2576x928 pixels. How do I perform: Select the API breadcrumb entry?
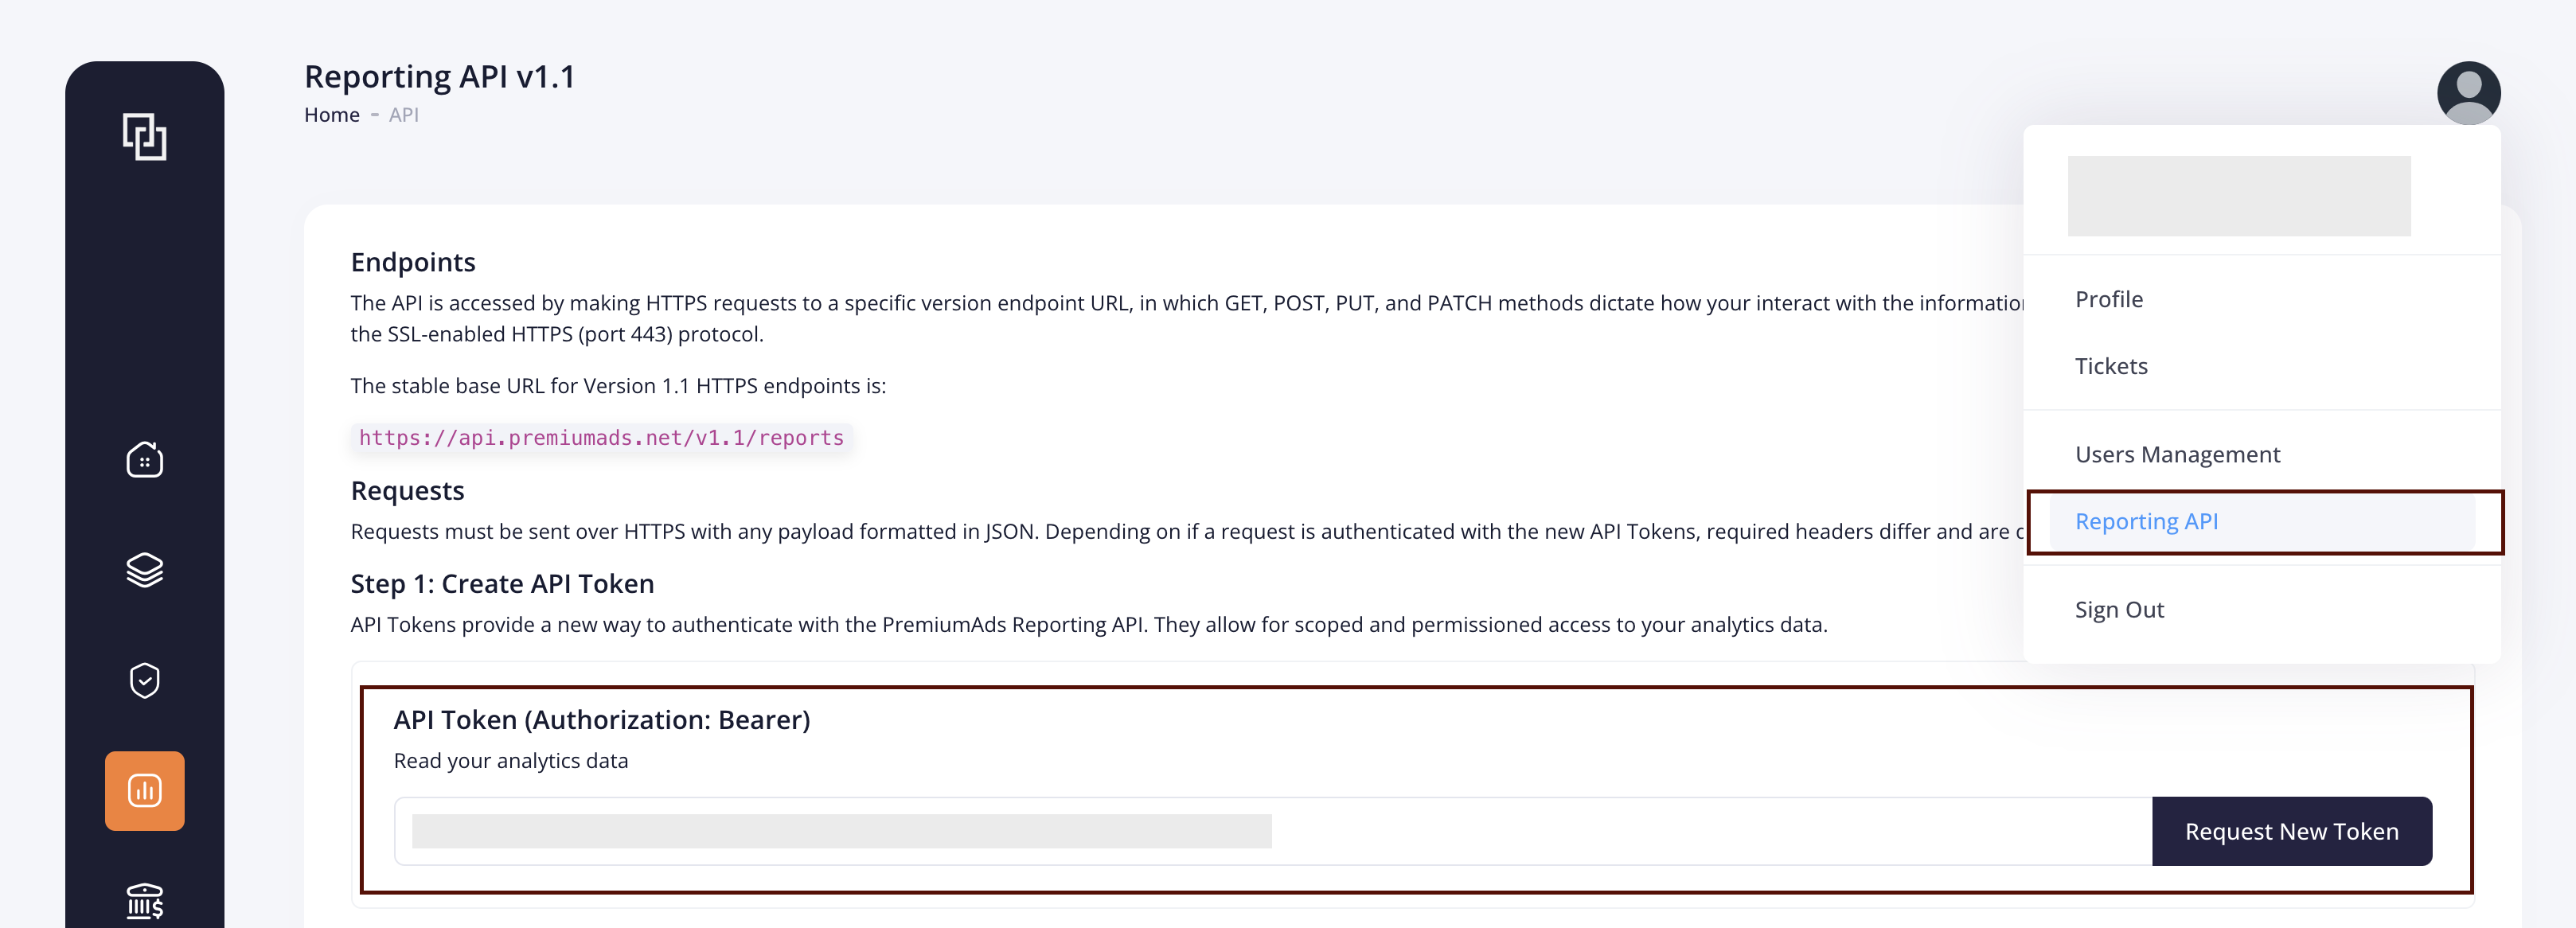point(403,114)
